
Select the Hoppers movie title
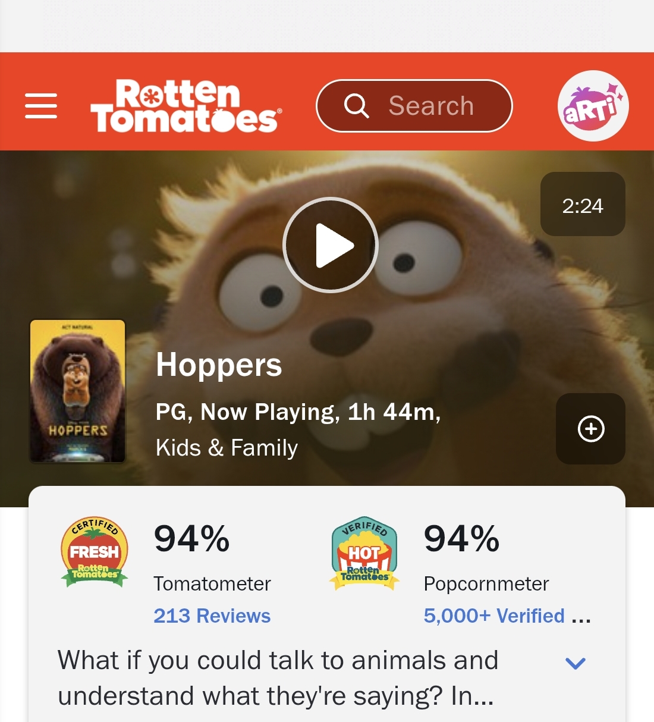tap(219, 365)
